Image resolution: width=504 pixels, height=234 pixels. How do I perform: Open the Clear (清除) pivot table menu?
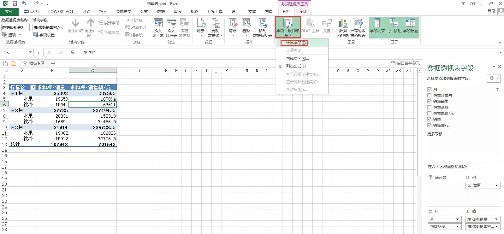[233, 28]
